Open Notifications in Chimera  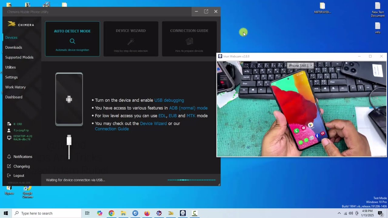(23, 157)
